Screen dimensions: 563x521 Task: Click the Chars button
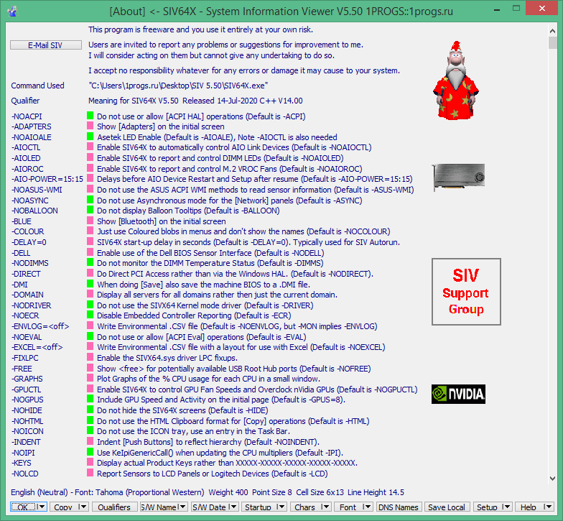click(x=304, y=507)
